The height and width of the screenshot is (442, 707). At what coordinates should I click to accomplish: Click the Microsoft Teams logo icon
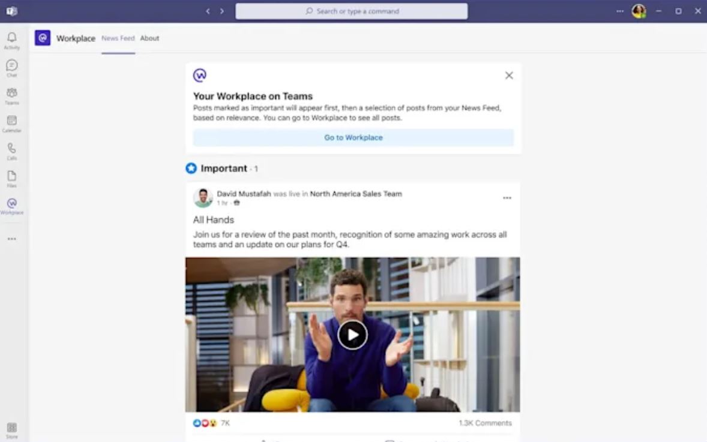[12, 11]
